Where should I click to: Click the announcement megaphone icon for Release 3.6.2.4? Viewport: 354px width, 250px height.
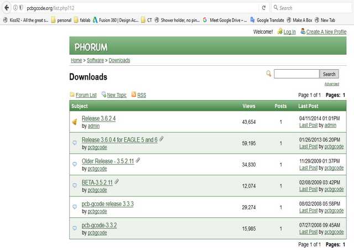point(75,122)
